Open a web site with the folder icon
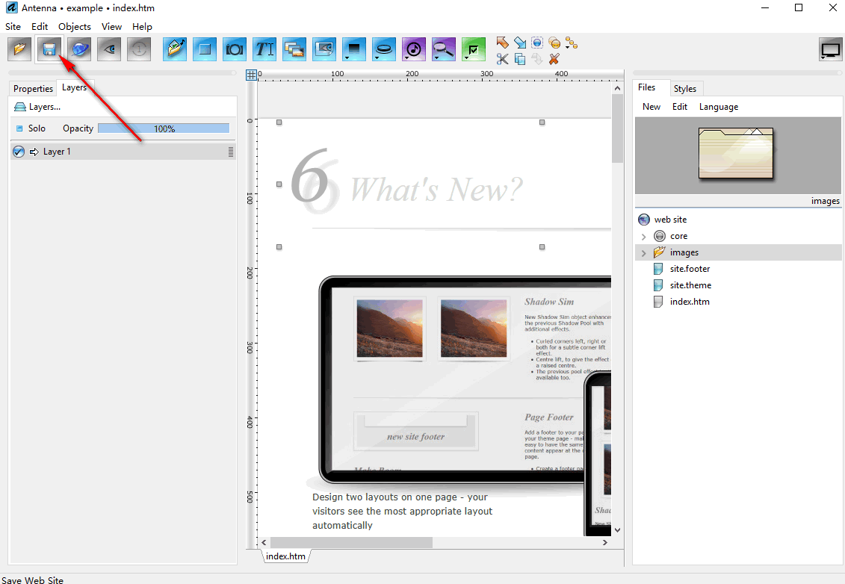This screenshot has height=584, width=845. pos(19,49)
